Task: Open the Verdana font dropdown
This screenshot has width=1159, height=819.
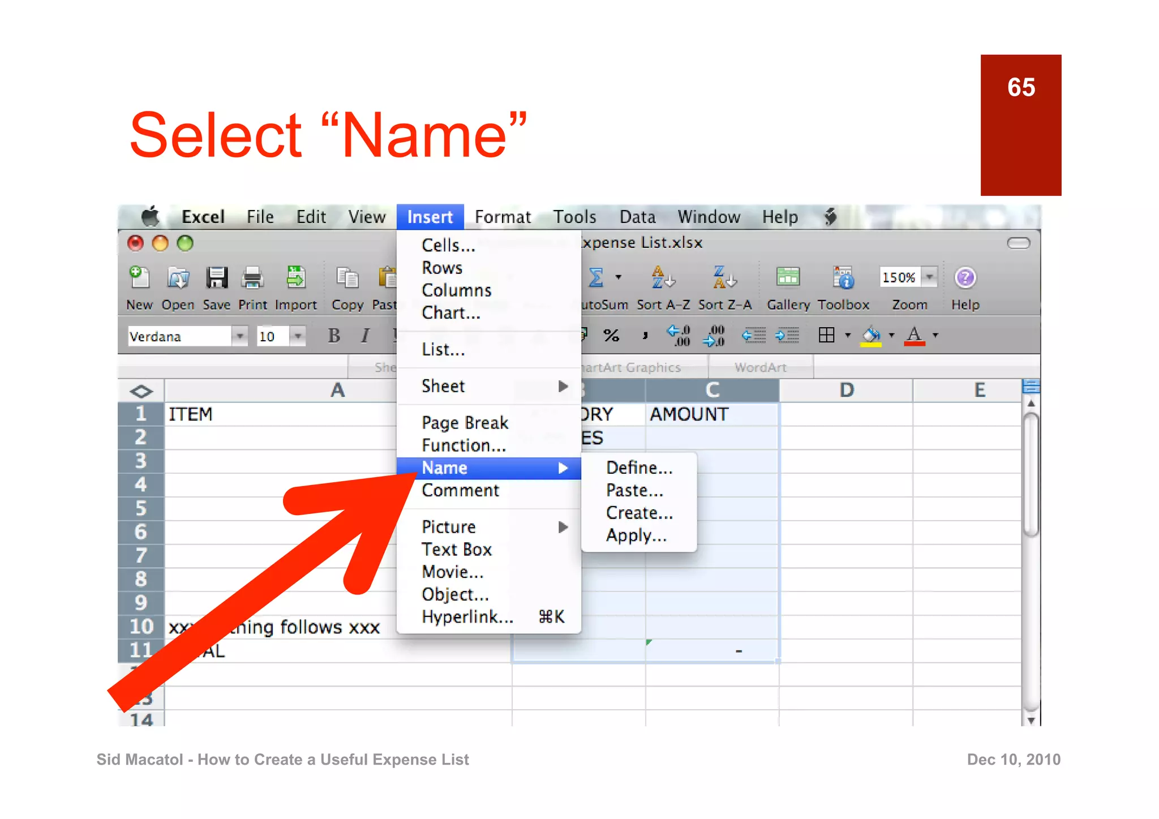Action: pos(239,336)
